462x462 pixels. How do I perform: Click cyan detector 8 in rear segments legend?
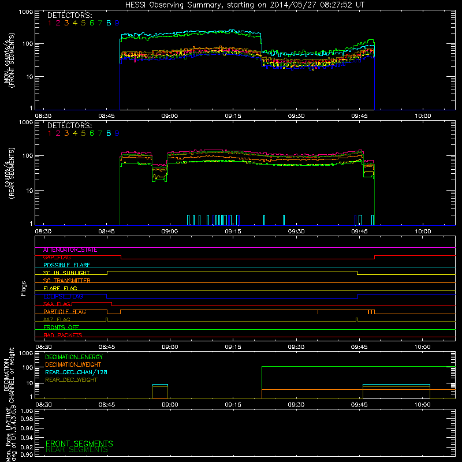(109, 133)
